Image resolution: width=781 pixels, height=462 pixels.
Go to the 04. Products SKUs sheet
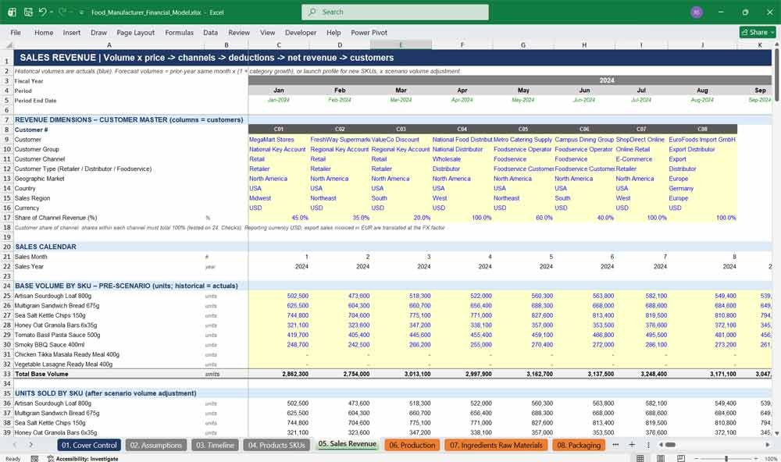[x=276, y=445]
